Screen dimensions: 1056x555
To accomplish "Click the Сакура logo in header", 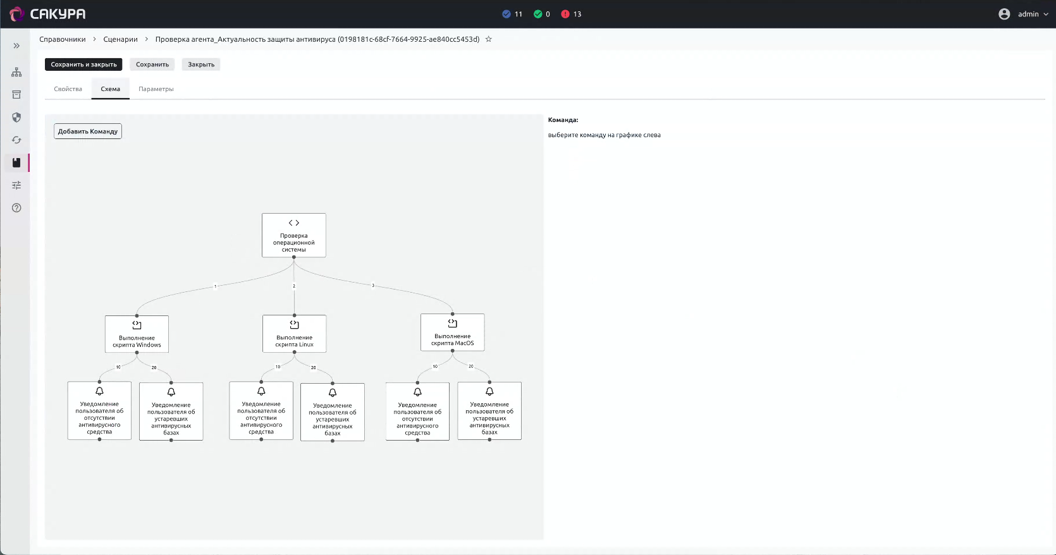I will coord(47,14).
